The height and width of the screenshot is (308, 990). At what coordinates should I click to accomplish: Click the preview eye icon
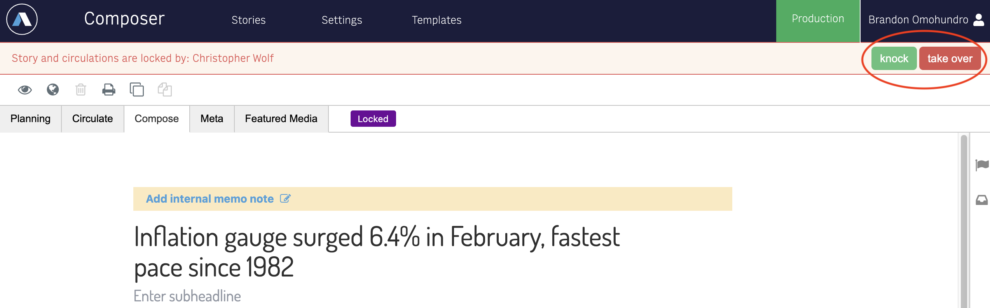pos(25,90)
